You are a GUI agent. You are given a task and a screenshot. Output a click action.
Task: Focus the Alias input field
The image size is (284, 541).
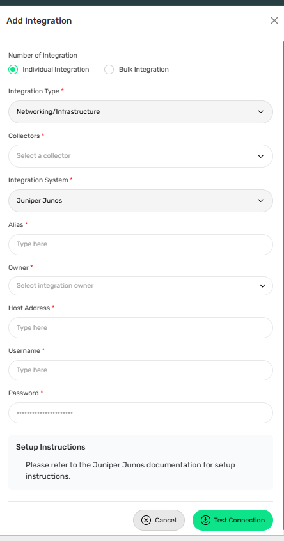(141, 244)
